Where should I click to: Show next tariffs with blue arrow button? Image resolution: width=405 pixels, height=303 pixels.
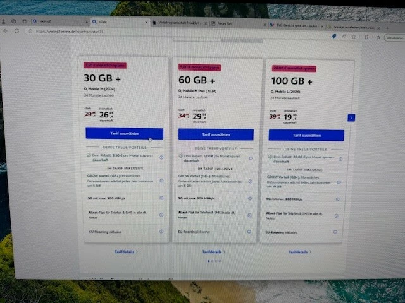tap(351, 118)
